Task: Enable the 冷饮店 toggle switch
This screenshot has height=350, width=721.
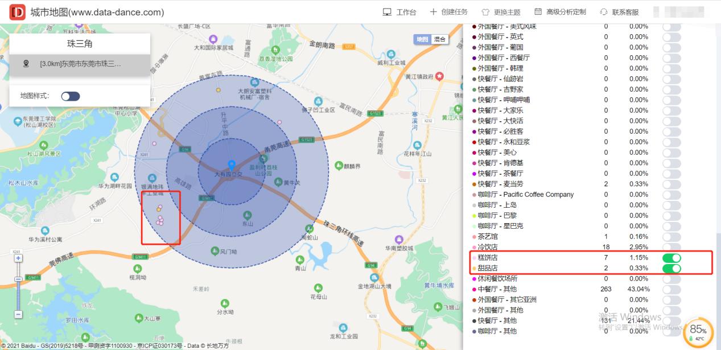Action: click(x=671, y=247)
